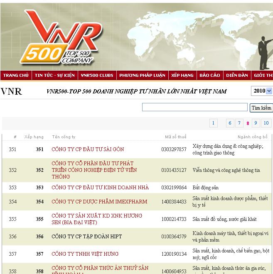This screenshot has width=273, height=274.
Task: Open the BÁO CÁO menu item
Action: [x=210, y=75]
